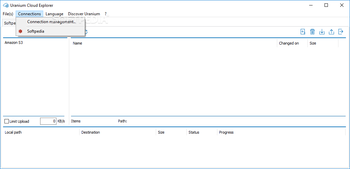Click the upload limit KB/s input field
350x169 pixels.
tap(48, 121)
